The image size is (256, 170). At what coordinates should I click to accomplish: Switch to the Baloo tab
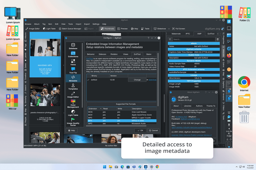[149, 54]
